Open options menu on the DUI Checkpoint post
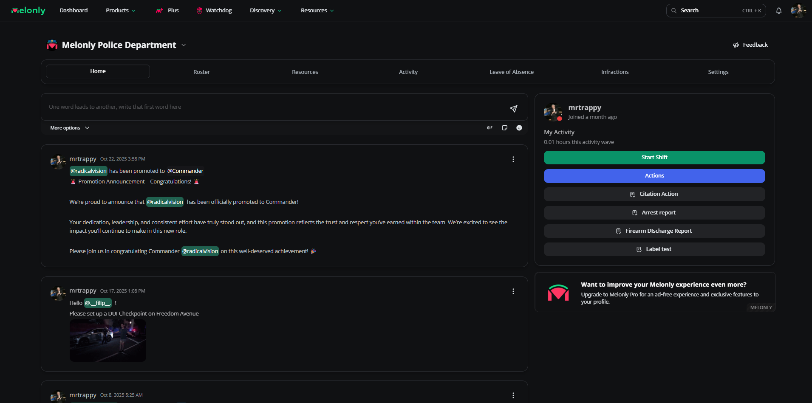 click(x=513, y=291)
